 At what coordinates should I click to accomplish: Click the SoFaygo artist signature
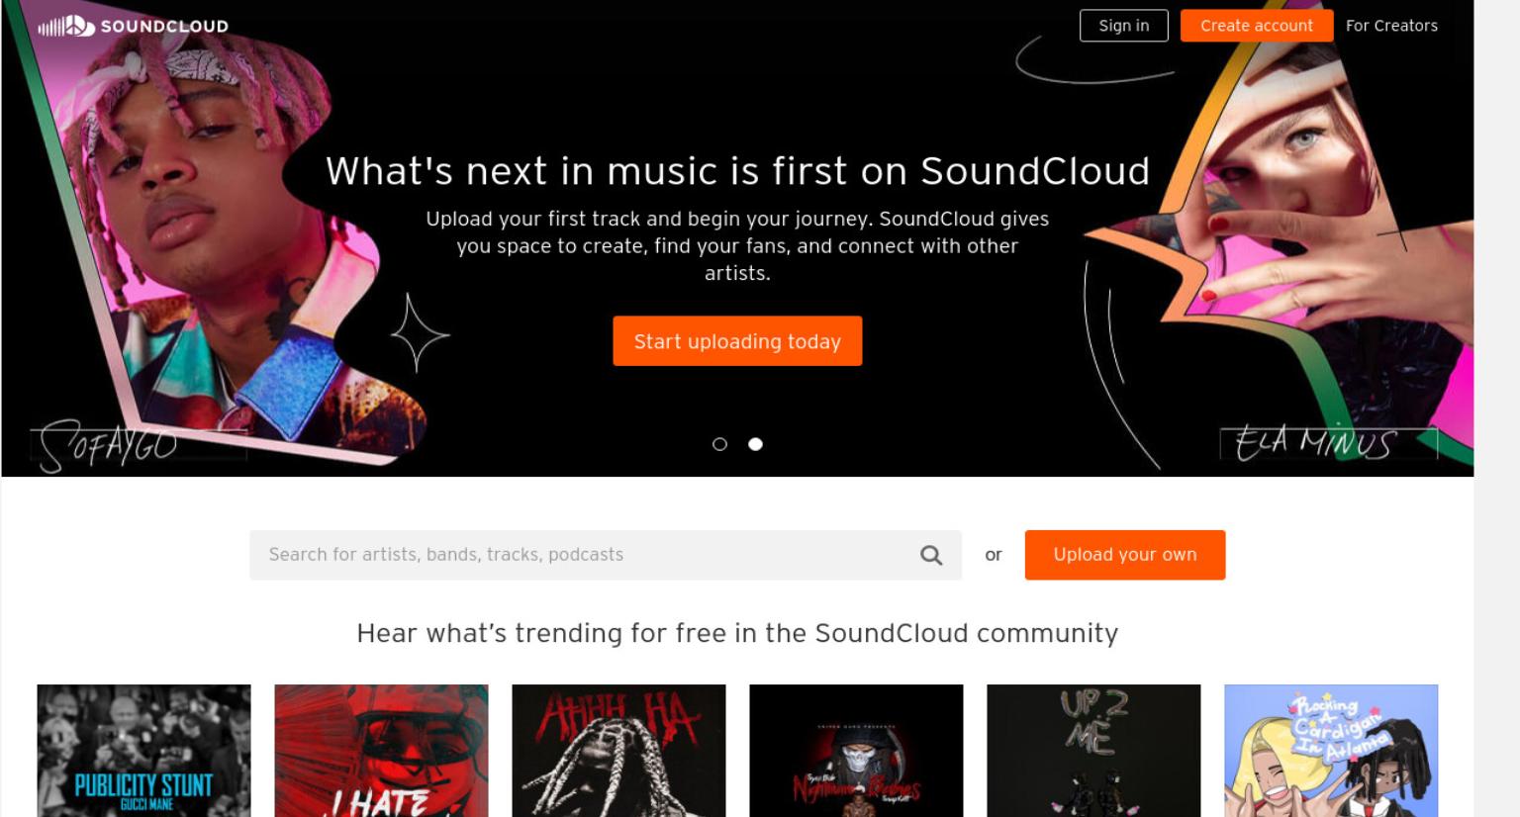tap(109, 445)
